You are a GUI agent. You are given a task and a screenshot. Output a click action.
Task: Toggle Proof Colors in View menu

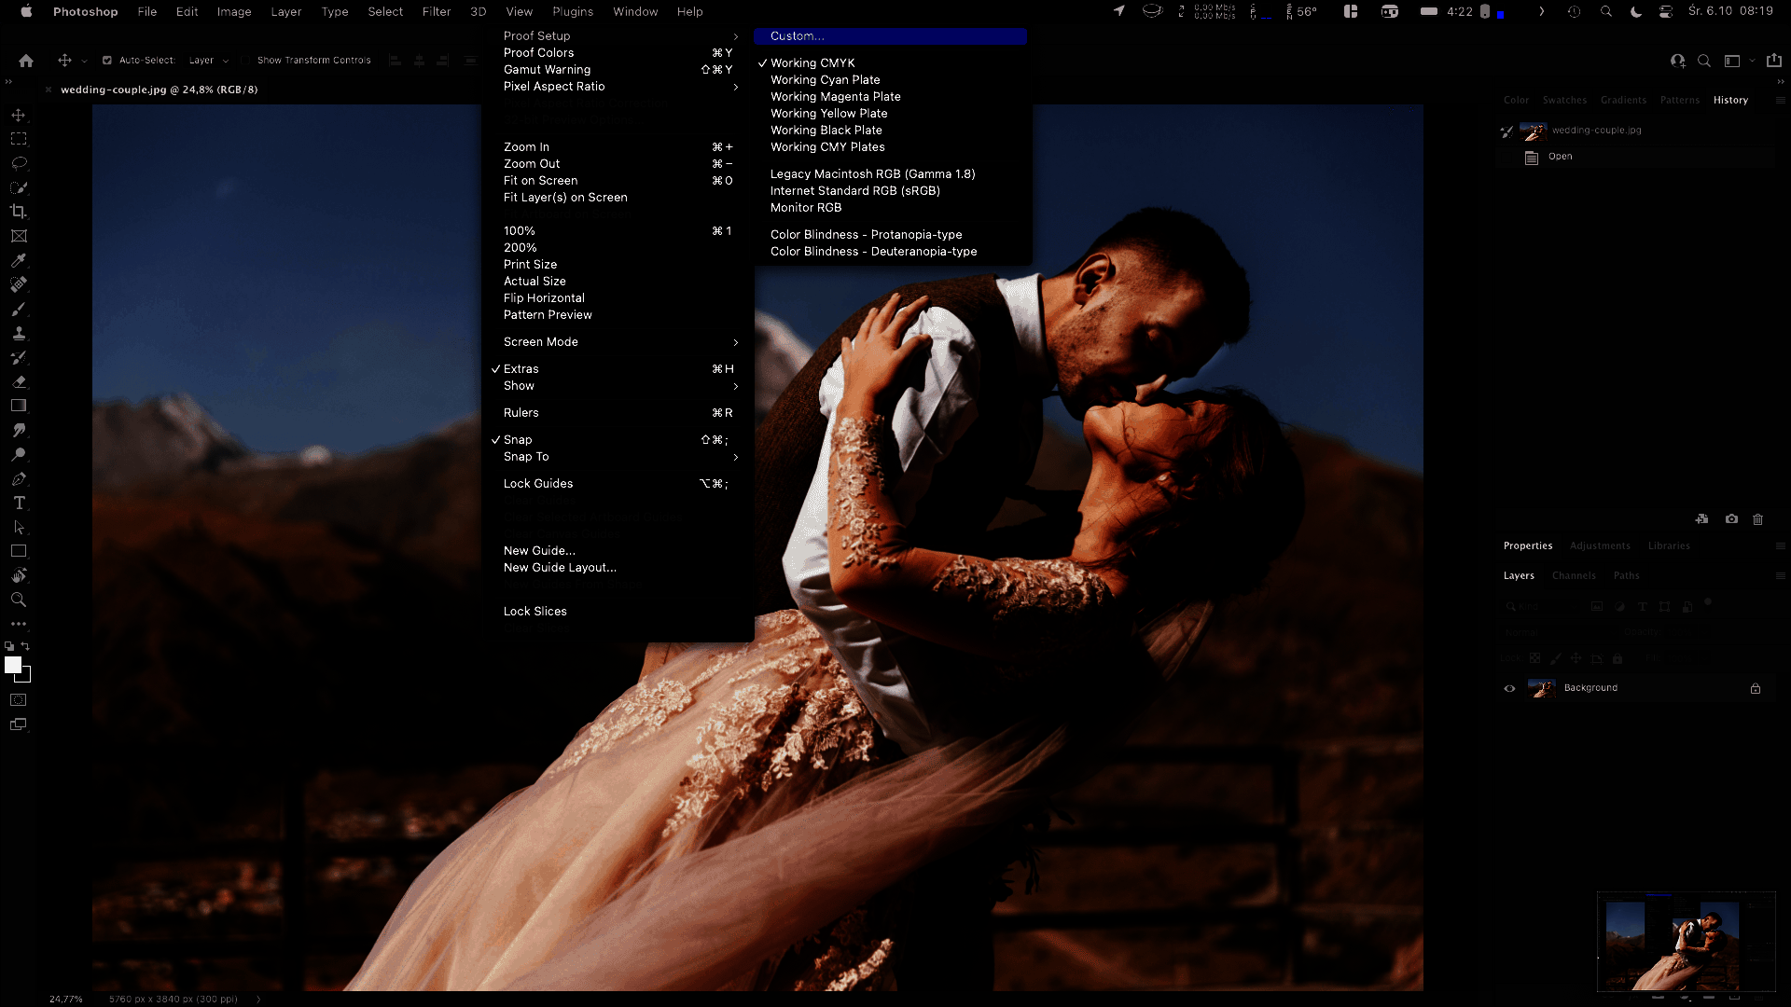coord(618,53)
